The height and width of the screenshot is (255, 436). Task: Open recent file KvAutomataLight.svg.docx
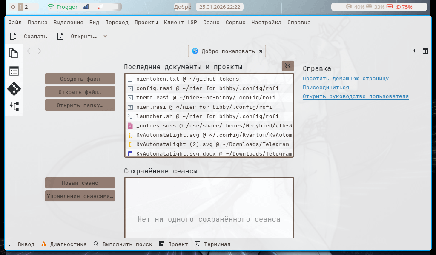pyautogui.click(x=209, y=153)
